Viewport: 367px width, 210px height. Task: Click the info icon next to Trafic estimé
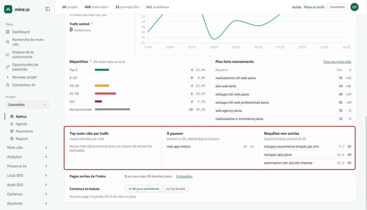pyautogui.click(x=91, y=23)
